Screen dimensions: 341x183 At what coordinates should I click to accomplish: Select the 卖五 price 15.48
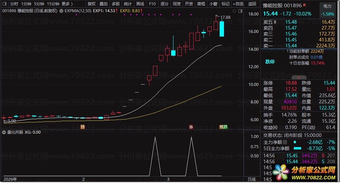[x=291, y=22]
